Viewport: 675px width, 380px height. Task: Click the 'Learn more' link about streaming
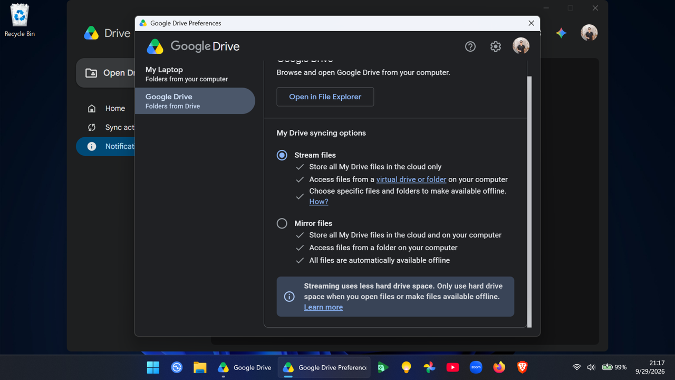pos(323,307)
